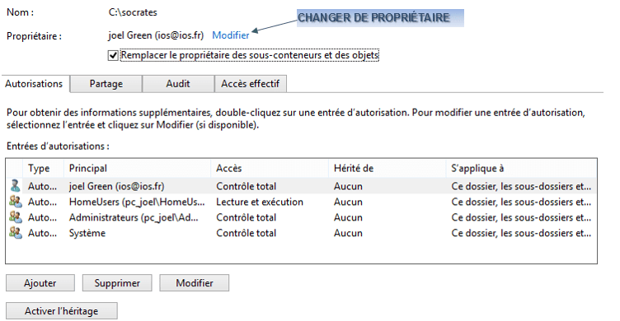Click the blue Modifier link next to owner

231,35
